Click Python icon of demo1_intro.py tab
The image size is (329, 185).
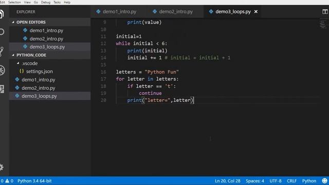tap(98, 11)
